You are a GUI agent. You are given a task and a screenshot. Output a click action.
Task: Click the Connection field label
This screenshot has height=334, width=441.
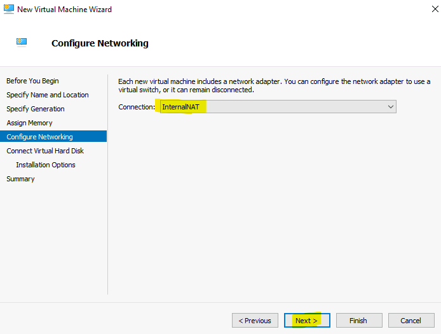137,107
